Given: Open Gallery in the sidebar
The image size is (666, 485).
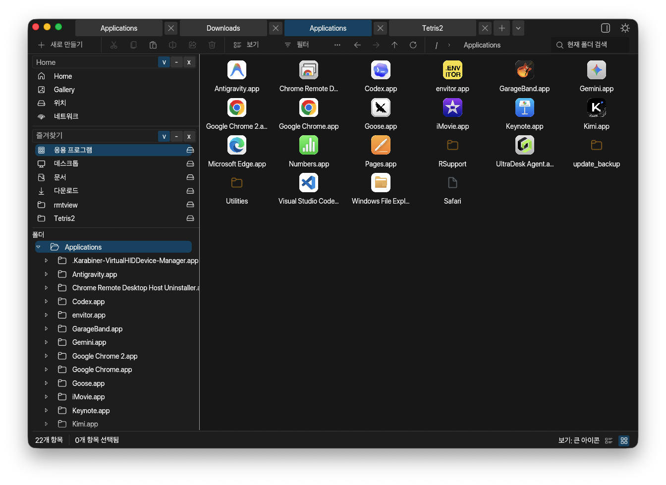Looking at the screenshot, I should (64, 90).
